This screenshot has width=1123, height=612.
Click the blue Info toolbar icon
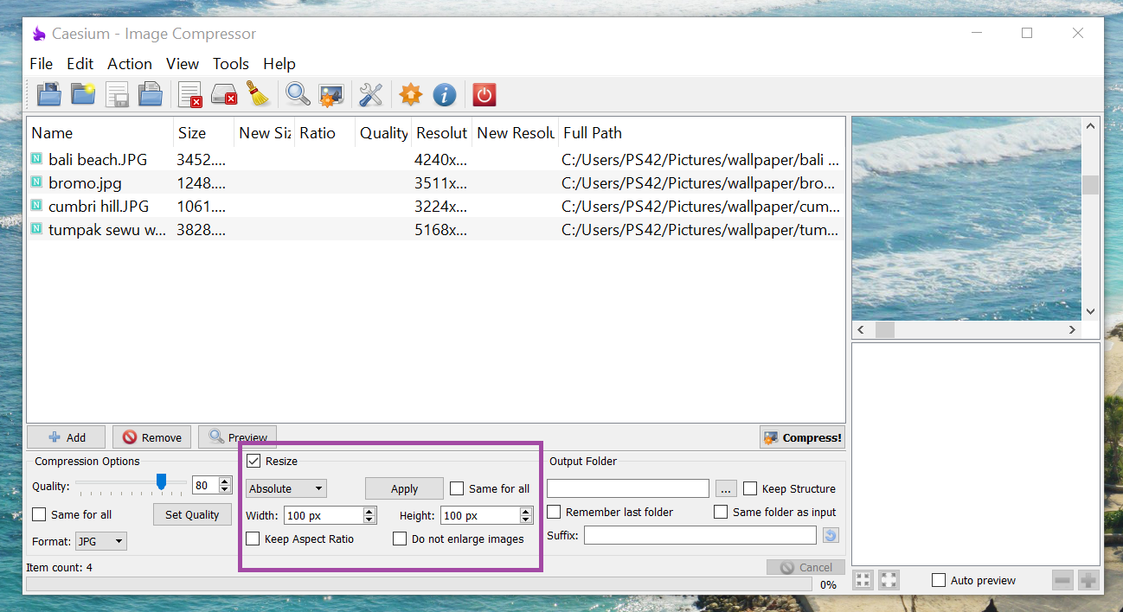pyautogui.click(x=444, y=94)
